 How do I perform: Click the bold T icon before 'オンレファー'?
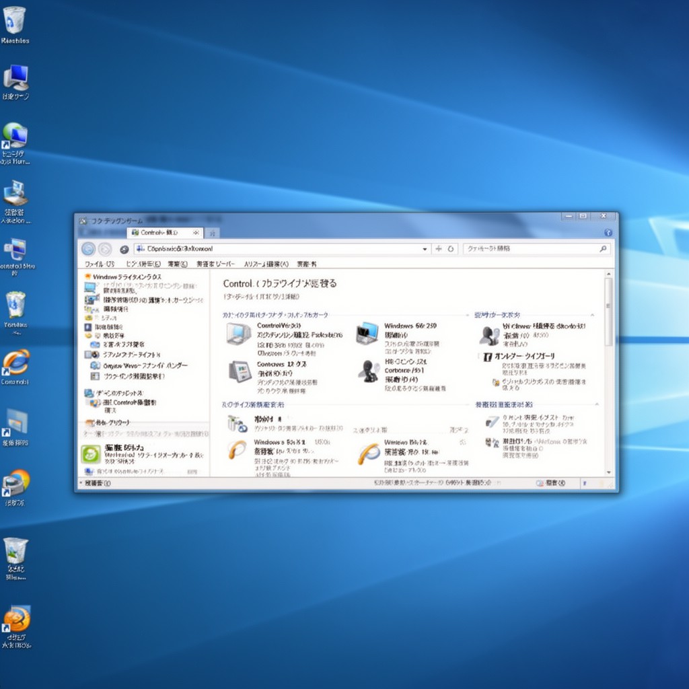click(x=487, y=357)
